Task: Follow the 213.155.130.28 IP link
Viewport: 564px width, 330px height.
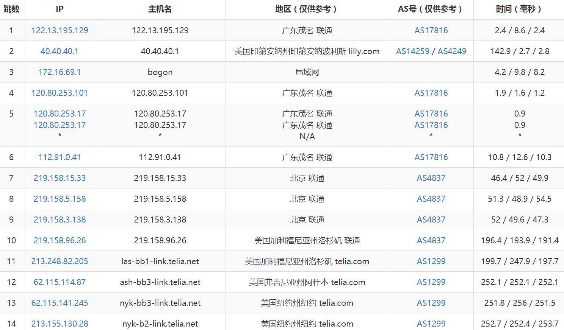Action: [60, 324]
